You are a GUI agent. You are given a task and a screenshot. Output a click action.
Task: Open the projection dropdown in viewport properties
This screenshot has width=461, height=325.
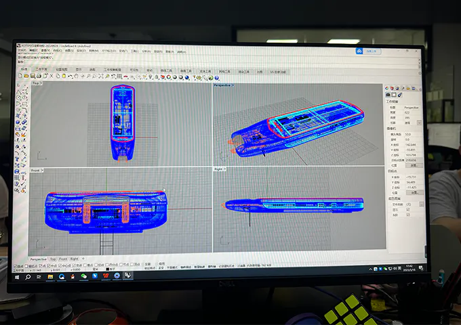click(x=420, y=123)
